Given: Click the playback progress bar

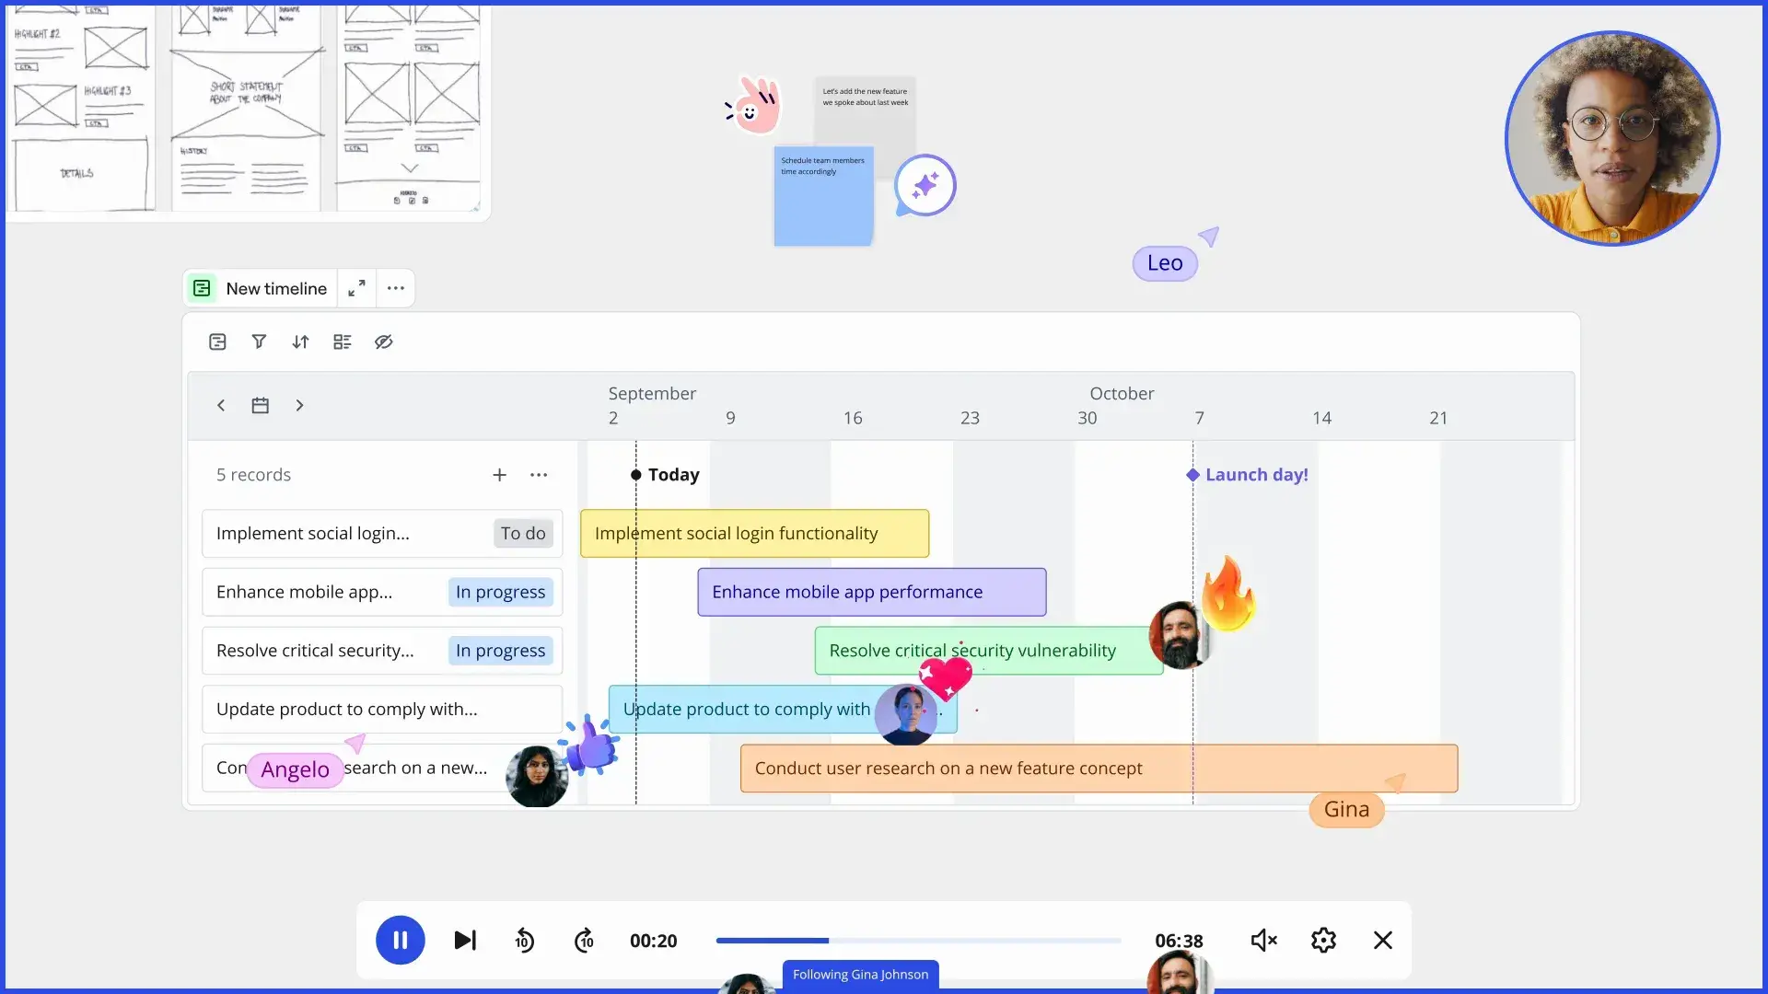Looking at the screenshot, I should click(x=918, y=941).
